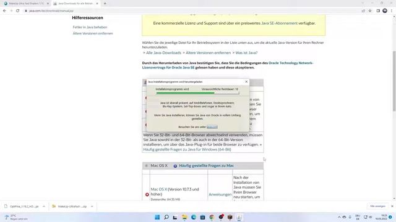Switch the DEU keyboard language indicator
This screenshot has width=396, height=222.
click(358, 217)
